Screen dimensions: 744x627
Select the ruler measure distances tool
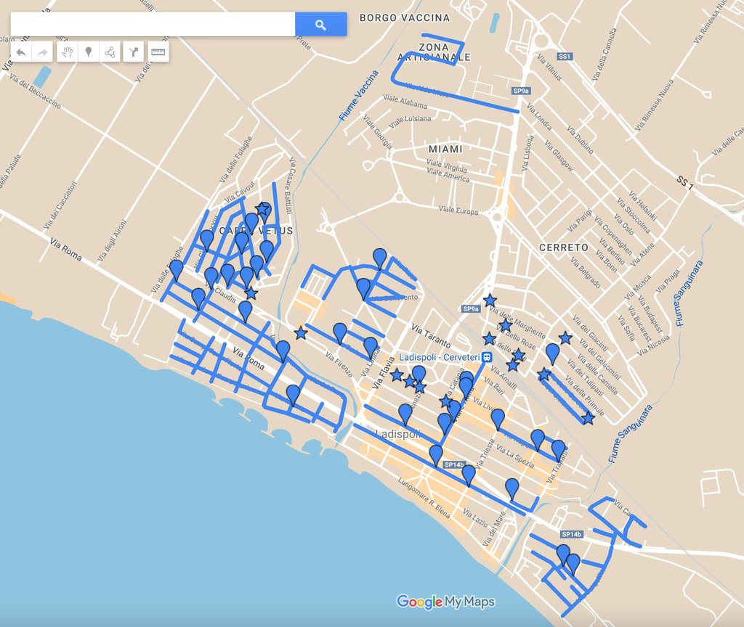tap(158, 52)
